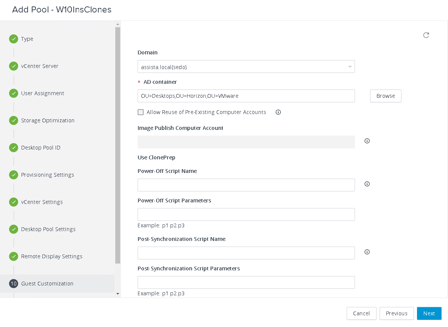Viewport: 448px width, 327px height.
Task: Focus the Power-Off Script Name field
Action: (x=246, y=185)
